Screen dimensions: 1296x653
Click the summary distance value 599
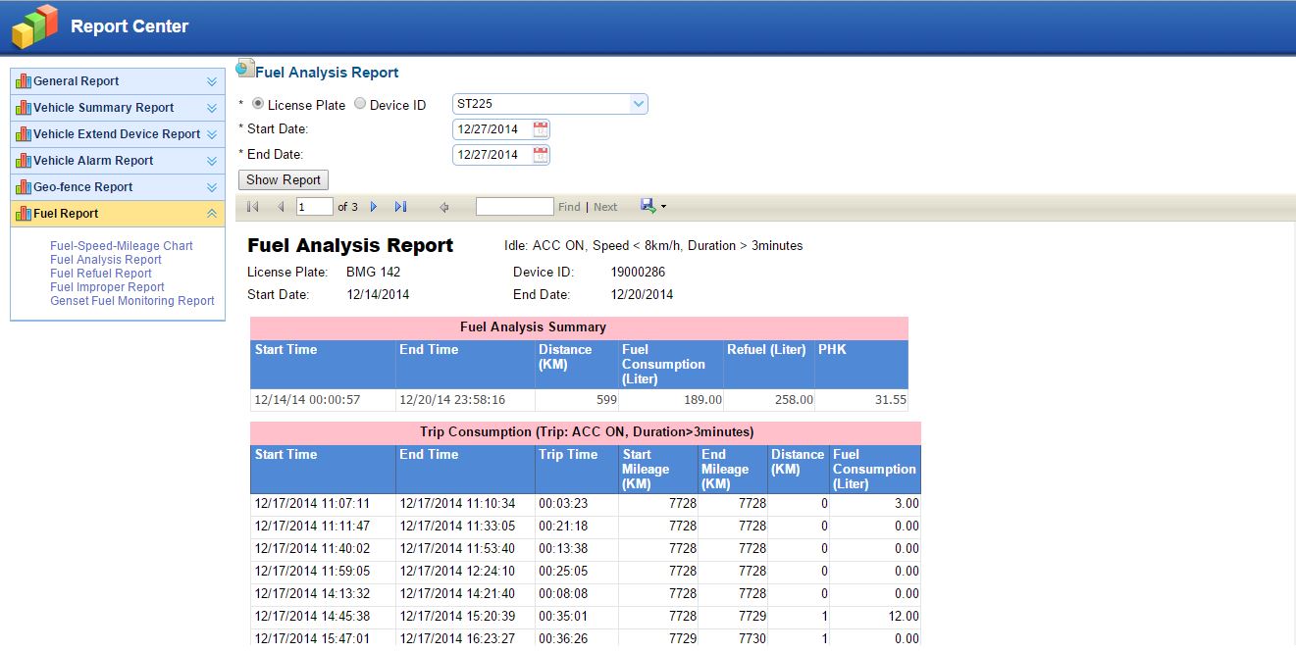tap(605, 400)
